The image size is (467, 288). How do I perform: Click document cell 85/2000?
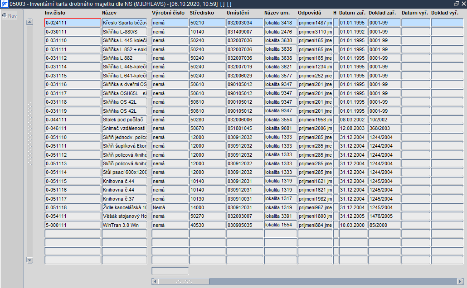tap(384, 225)
